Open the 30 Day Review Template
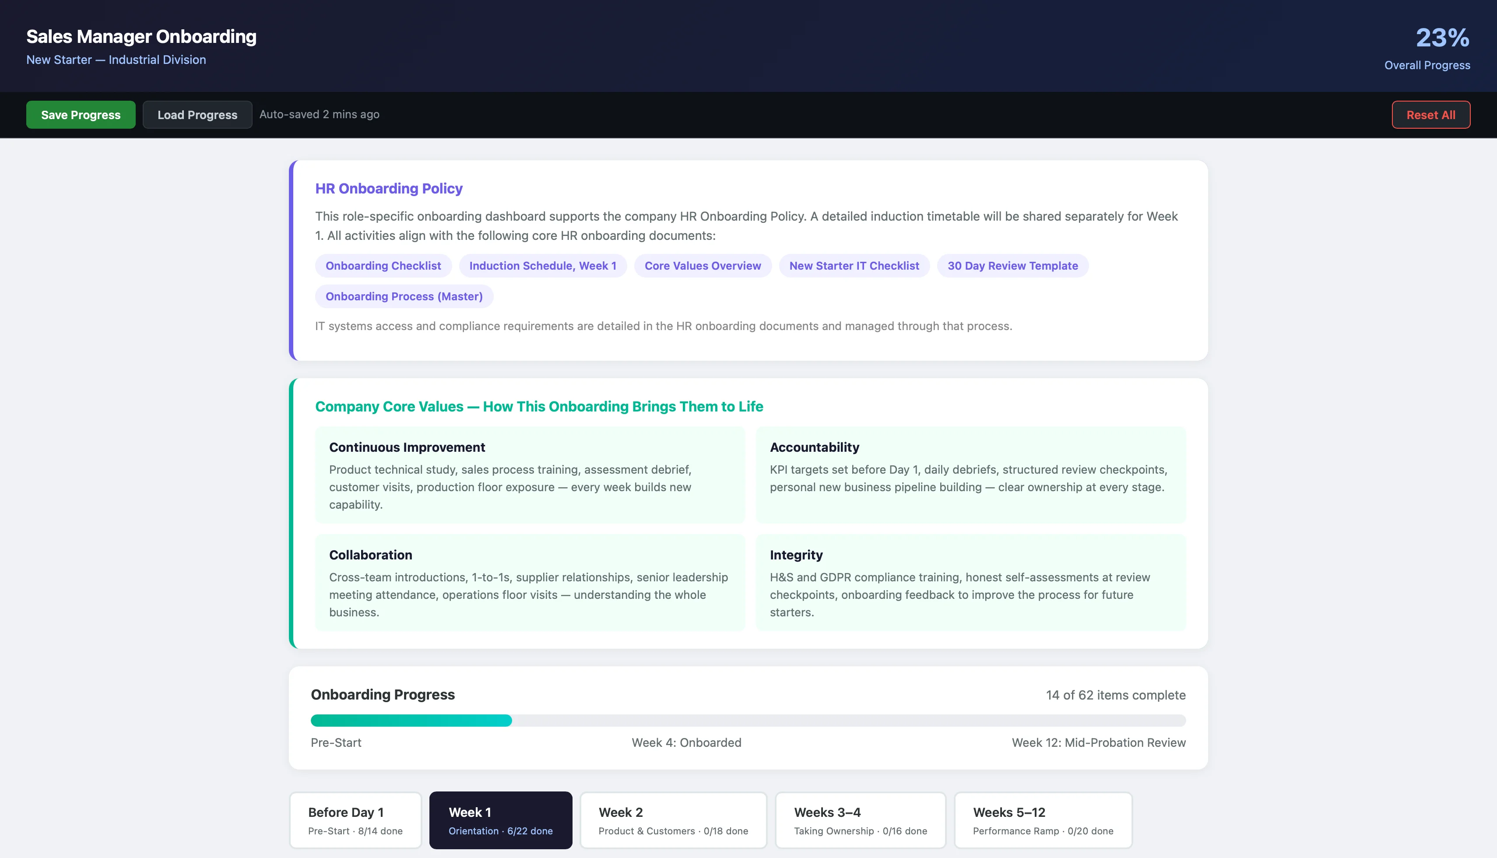1497x858 pixels. coord(1012,266)
